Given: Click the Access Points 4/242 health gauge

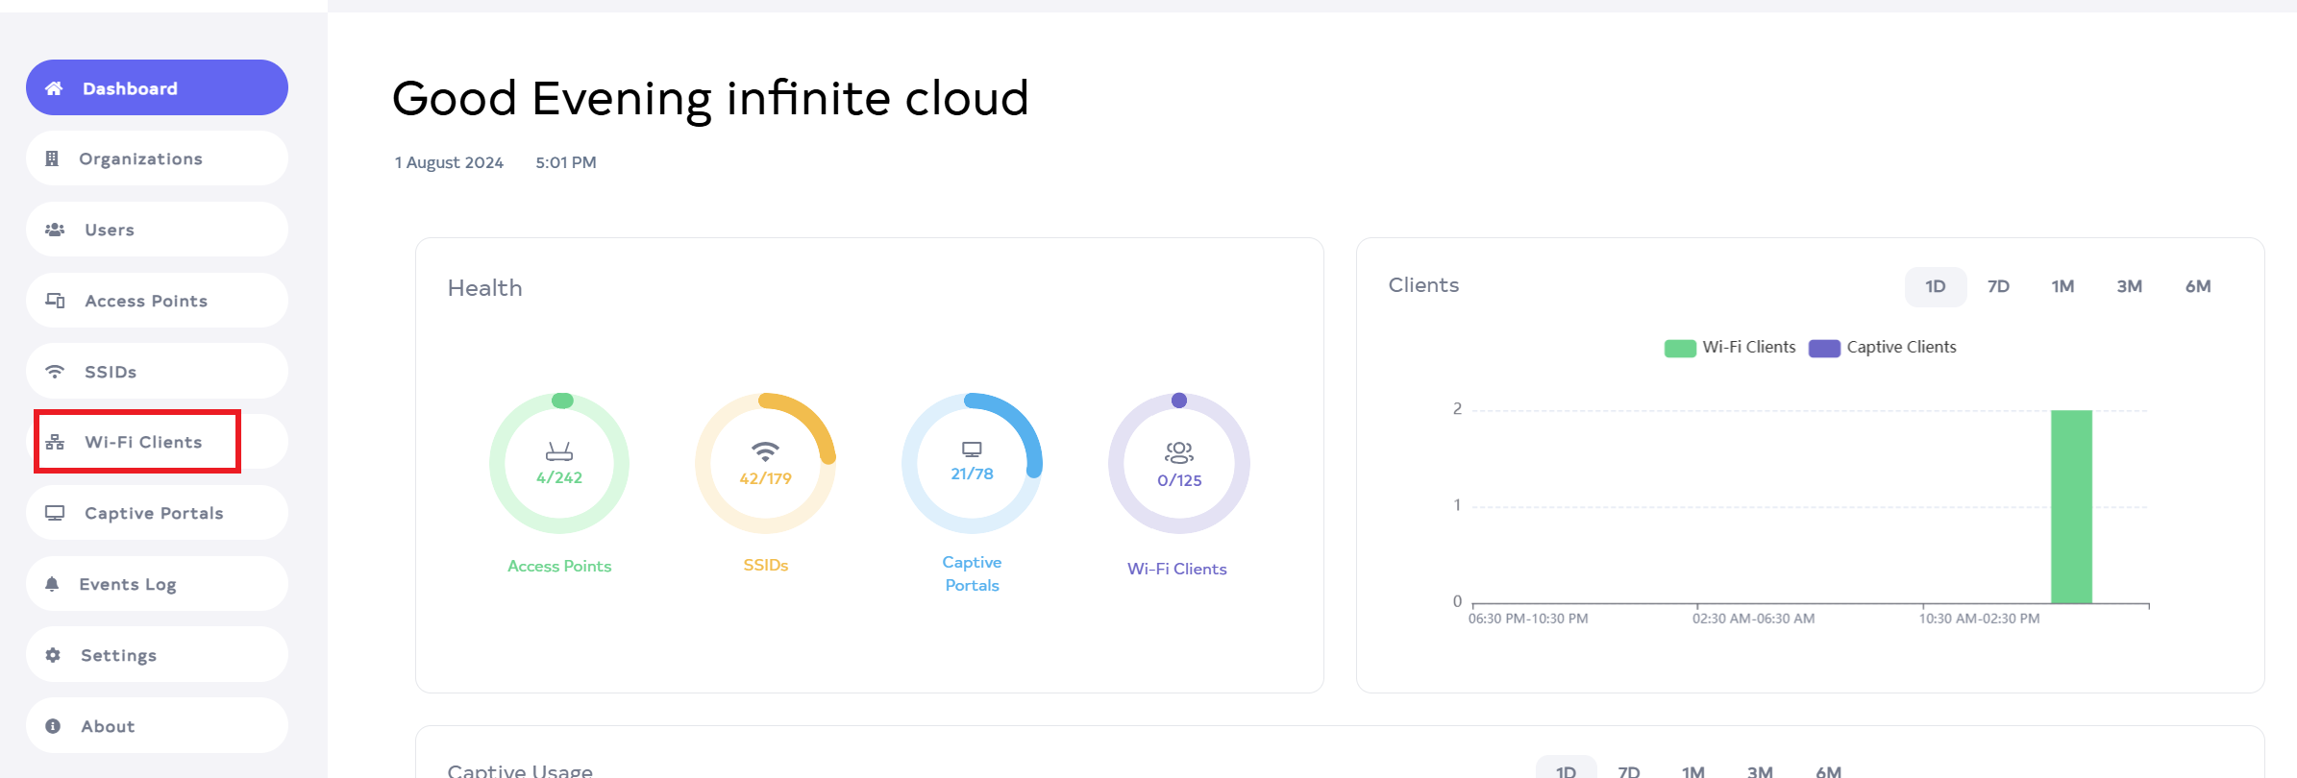Looking at the screenshot, I should pos(559,463).
